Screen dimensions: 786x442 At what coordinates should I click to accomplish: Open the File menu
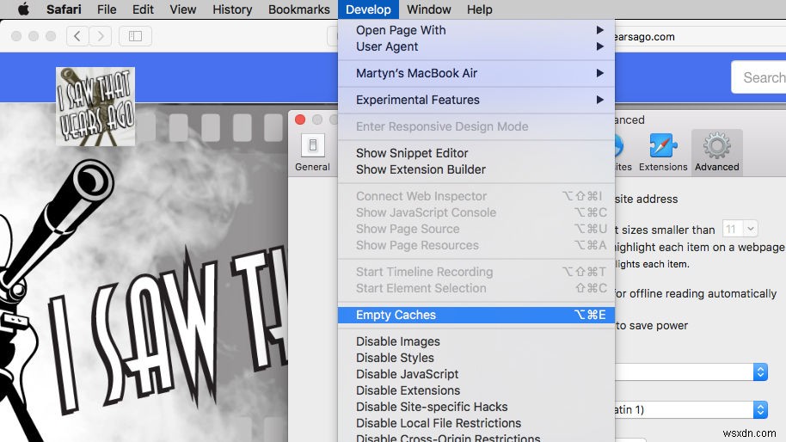pyautogui.click(x=107, y=9)
